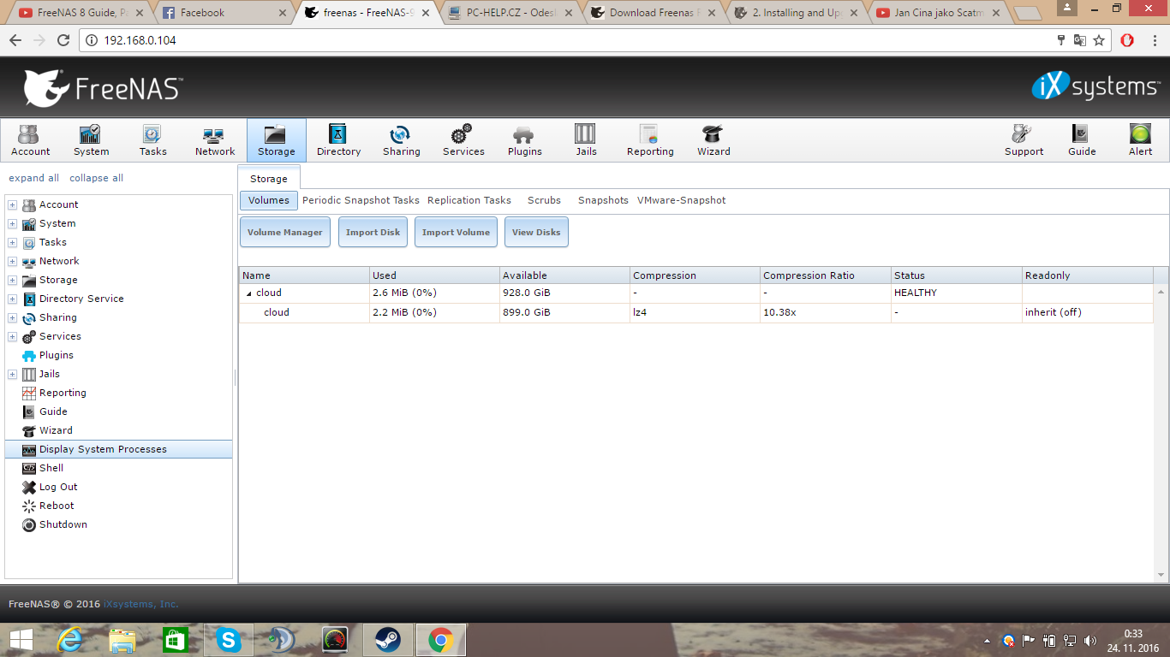This screenshot has height=657, width=1170.
Task: Switch to the Snapshots tab
Action: [603, 200]
